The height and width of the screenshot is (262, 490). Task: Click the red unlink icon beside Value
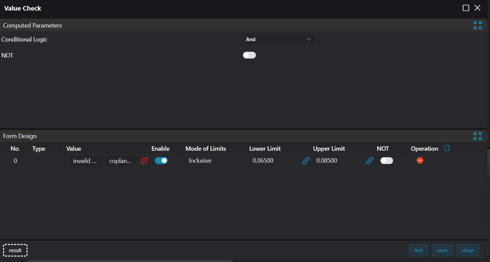coord(144,161)
